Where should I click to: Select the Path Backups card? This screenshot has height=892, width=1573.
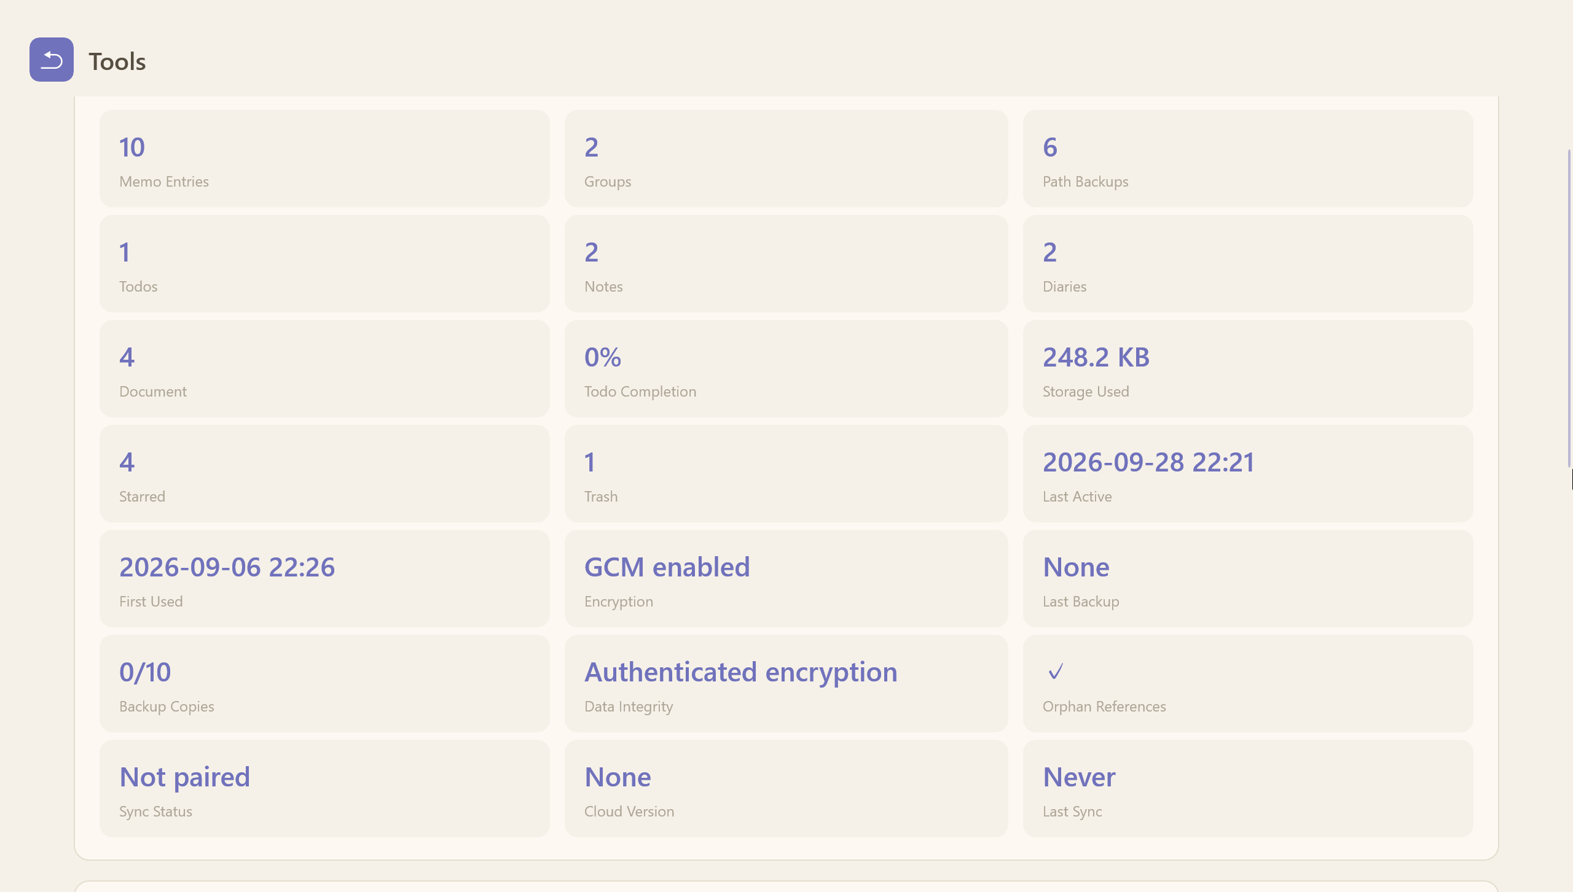(x=1248, y=158)
